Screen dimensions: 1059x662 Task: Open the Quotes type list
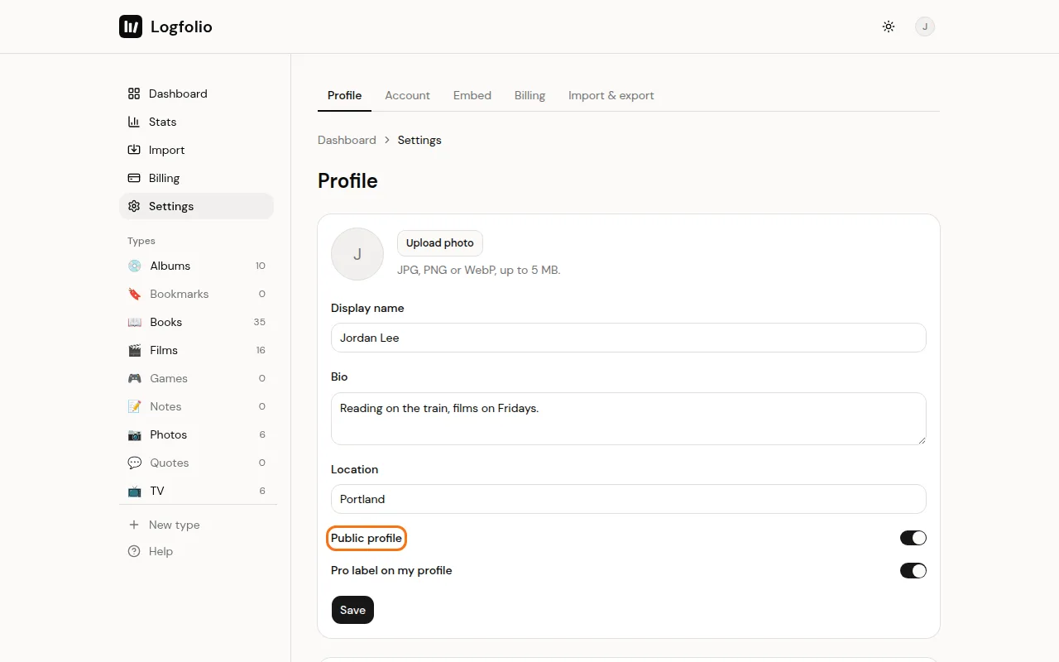(x=196, y=463)
